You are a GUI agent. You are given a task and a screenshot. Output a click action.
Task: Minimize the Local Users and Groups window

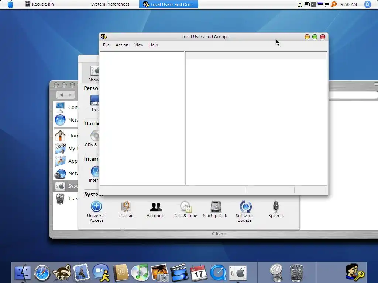307,37
